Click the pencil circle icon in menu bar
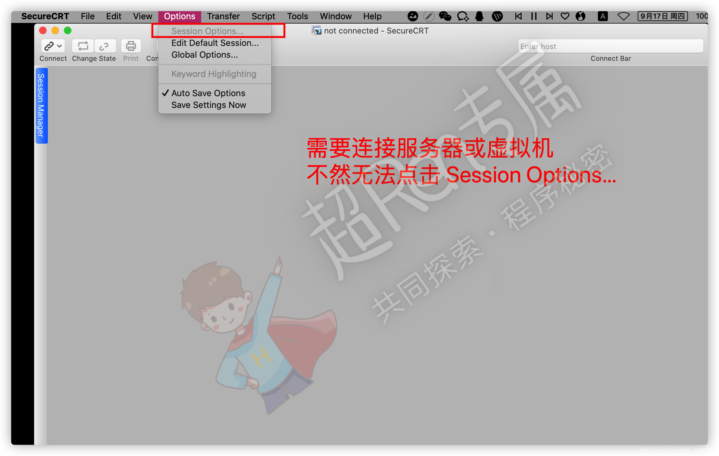 click(x=429, y=16)
